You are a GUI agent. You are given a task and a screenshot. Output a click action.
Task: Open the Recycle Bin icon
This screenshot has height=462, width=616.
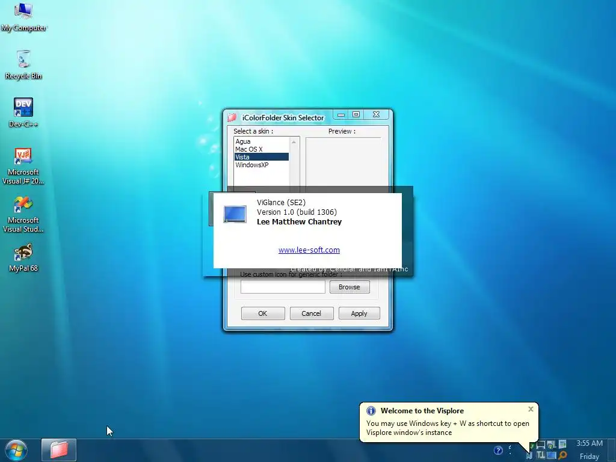point(23,65)
